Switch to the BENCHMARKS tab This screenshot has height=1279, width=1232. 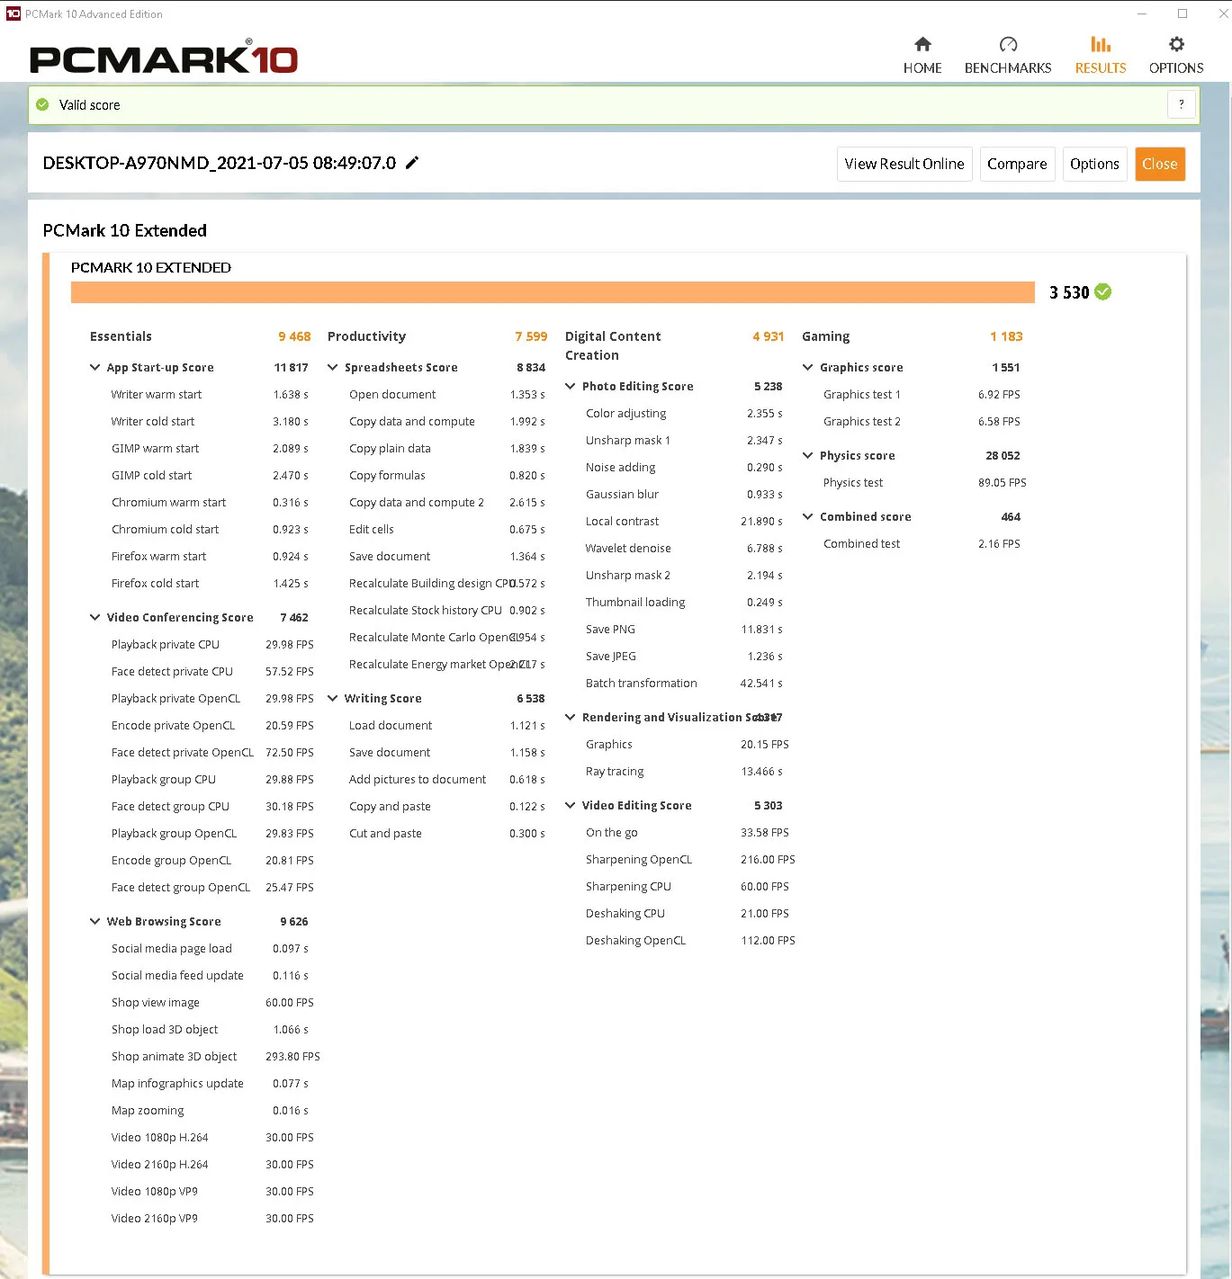(x=1008, y=56)
